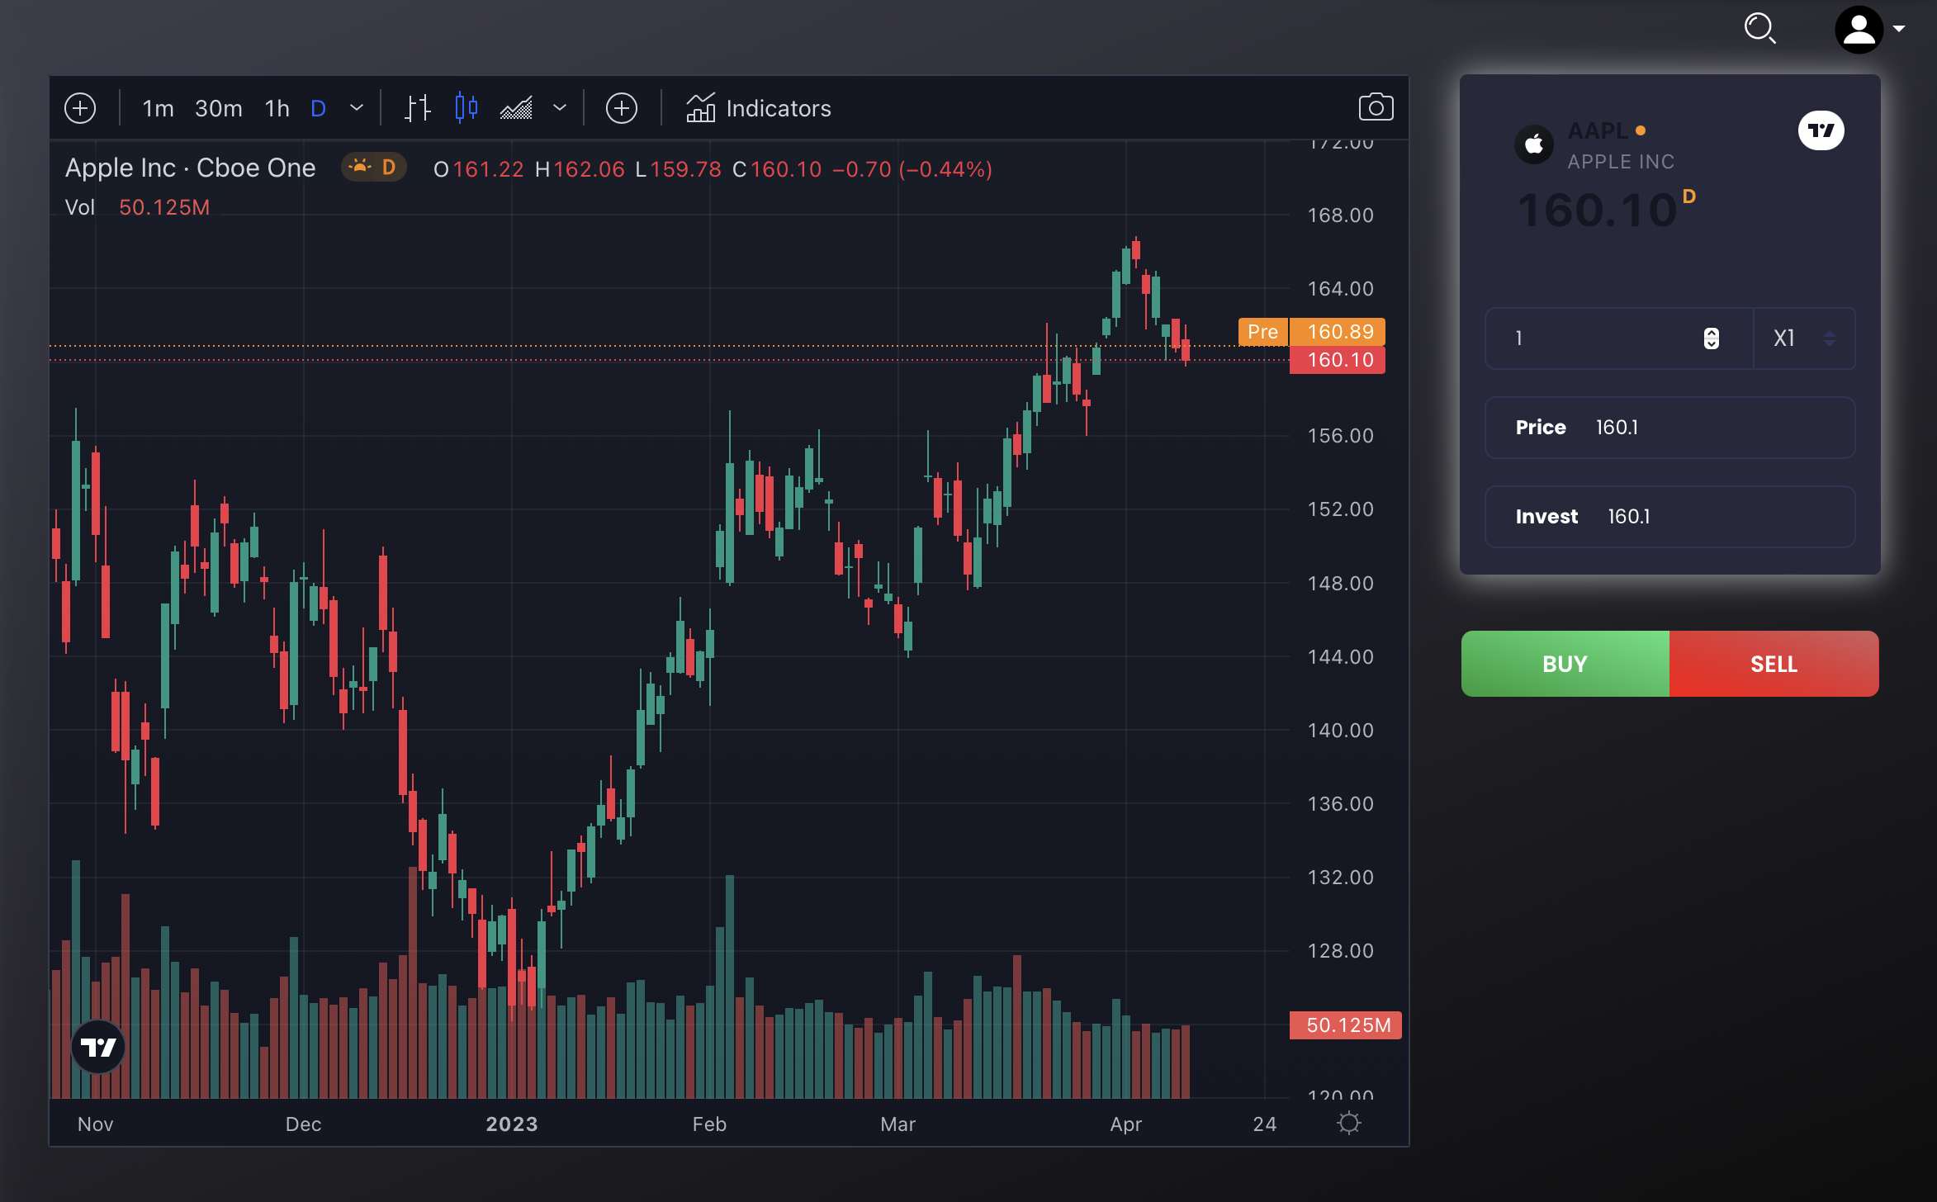
Task: Expand the chart style dropdown chevron
Action: [560, 108]
